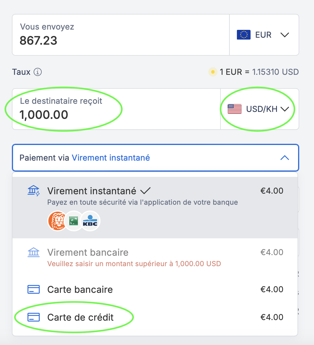Open the EUR currency dropdown

coord(285,34)
